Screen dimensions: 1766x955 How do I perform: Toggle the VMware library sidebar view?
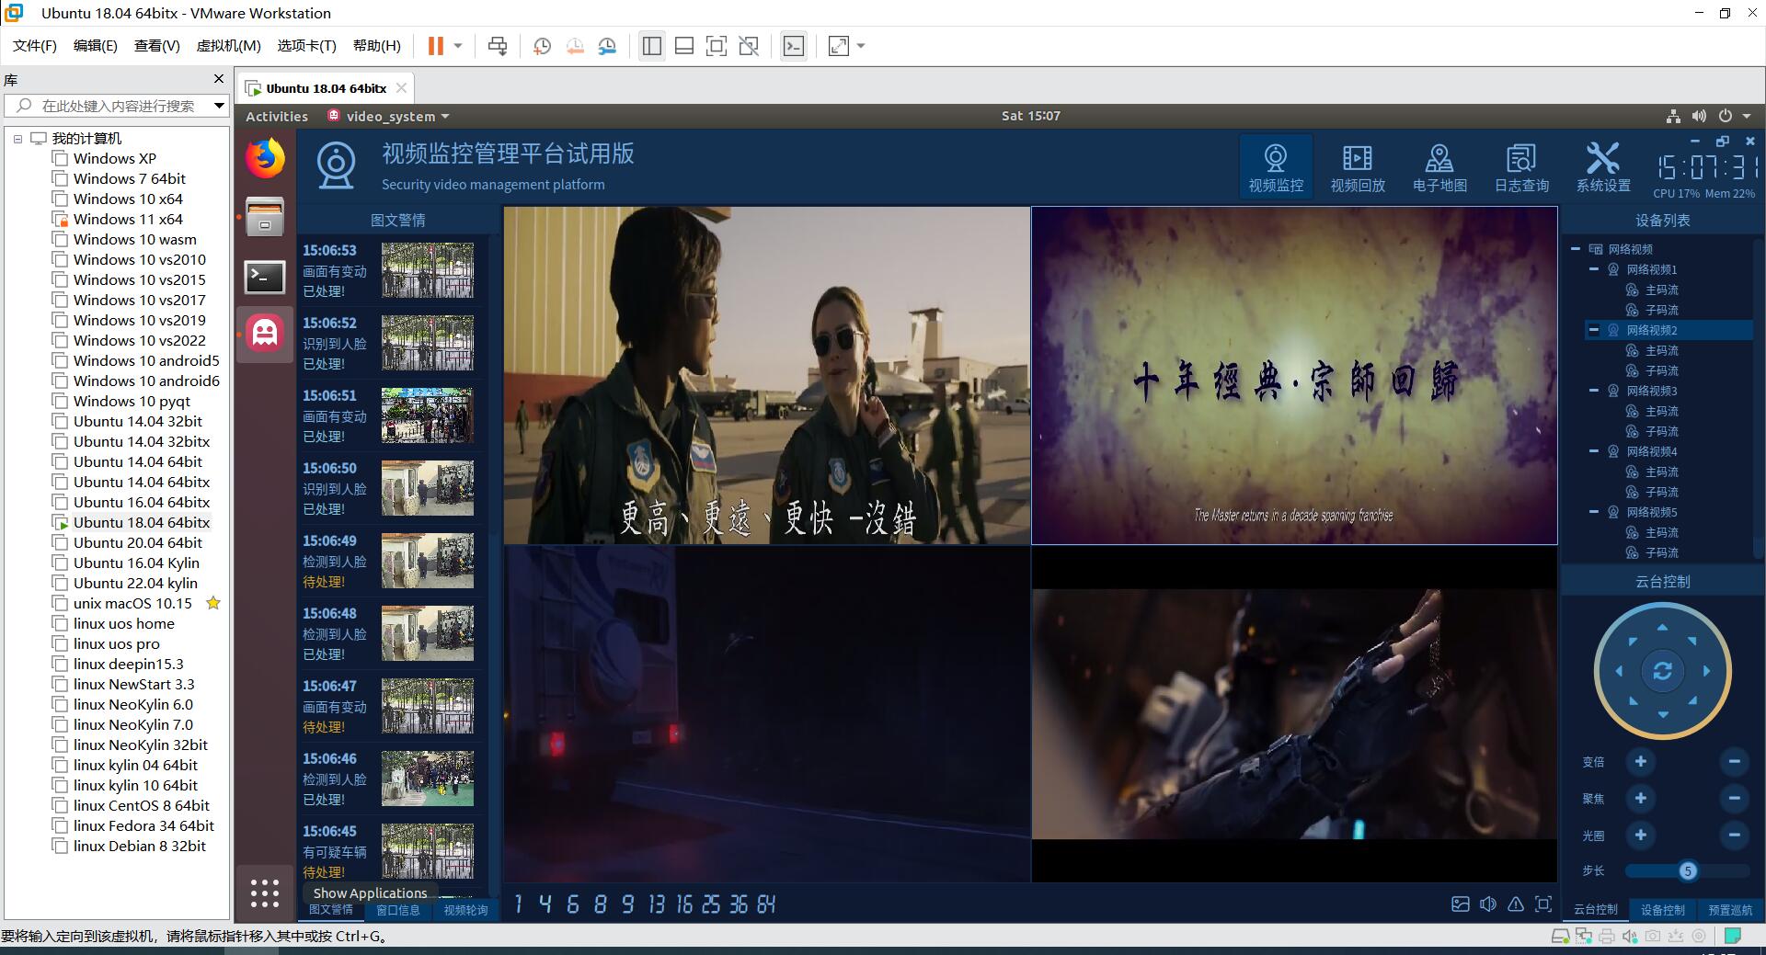pos(652,46)
